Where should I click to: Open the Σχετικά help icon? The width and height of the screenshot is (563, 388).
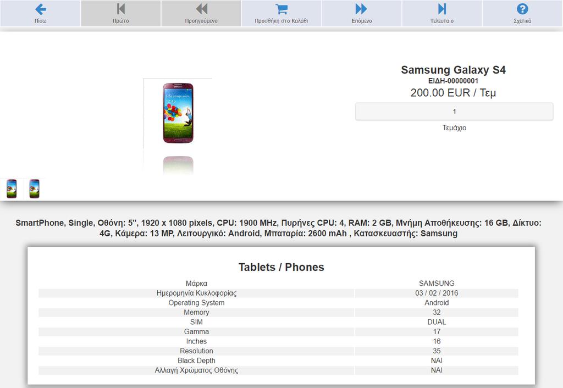point(522,13)
